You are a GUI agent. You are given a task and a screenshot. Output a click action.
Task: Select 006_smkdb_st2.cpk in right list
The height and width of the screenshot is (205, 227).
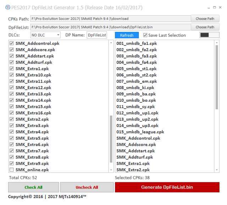click(x=137, y=75)
